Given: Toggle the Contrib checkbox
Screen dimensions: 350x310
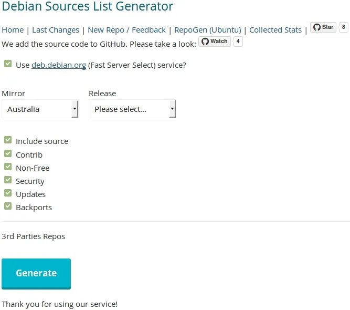Looking at the screenshot, I should pyautogui.click(x=8, y=154).
